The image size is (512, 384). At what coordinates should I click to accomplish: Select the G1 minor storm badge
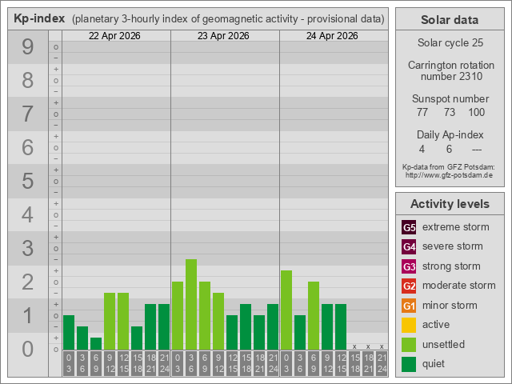409,306
